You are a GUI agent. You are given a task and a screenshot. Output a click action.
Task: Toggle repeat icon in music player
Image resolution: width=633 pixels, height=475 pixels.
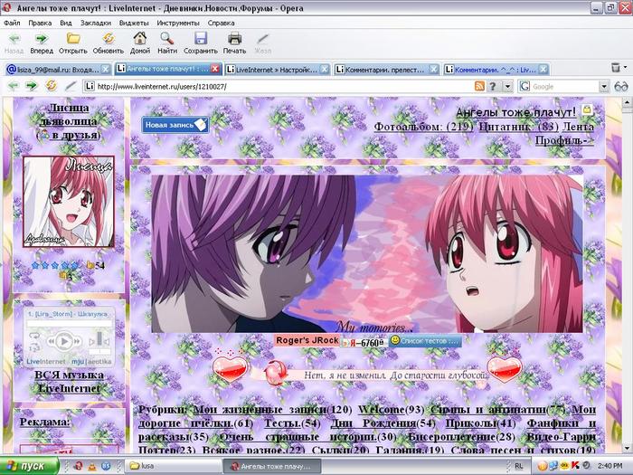point(34,336)
